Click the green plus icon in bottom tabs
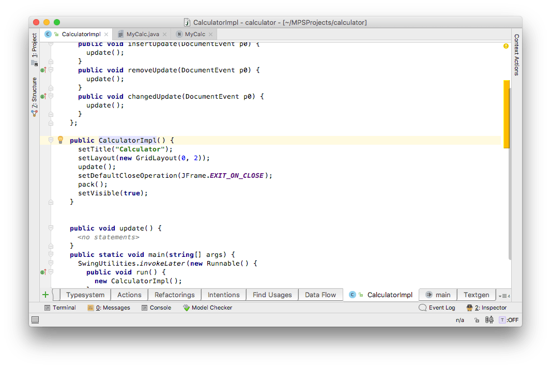This screenshot has width=551, height=368. click(x=45, y=295)
